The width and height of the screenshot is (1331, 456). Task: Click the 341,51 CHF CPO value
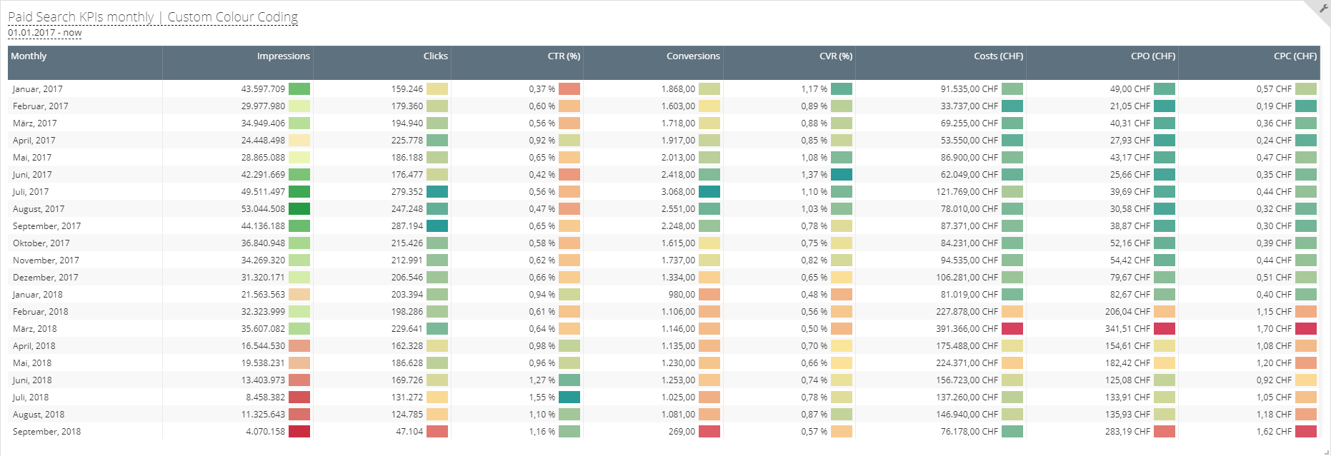[x=1127, y=329]
